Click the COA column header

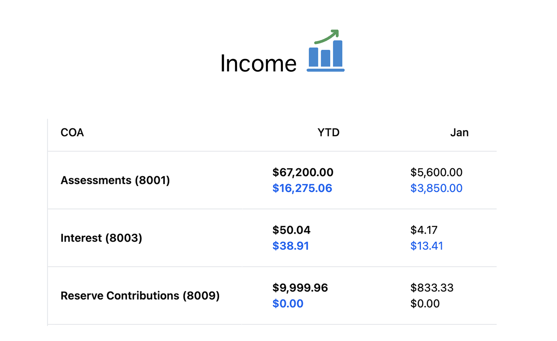click(72, 132)
